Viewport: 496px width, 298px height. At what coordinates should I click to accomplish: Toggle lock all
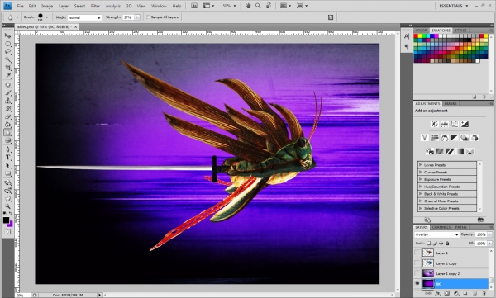pyautogui.click(x=447, y=244)
